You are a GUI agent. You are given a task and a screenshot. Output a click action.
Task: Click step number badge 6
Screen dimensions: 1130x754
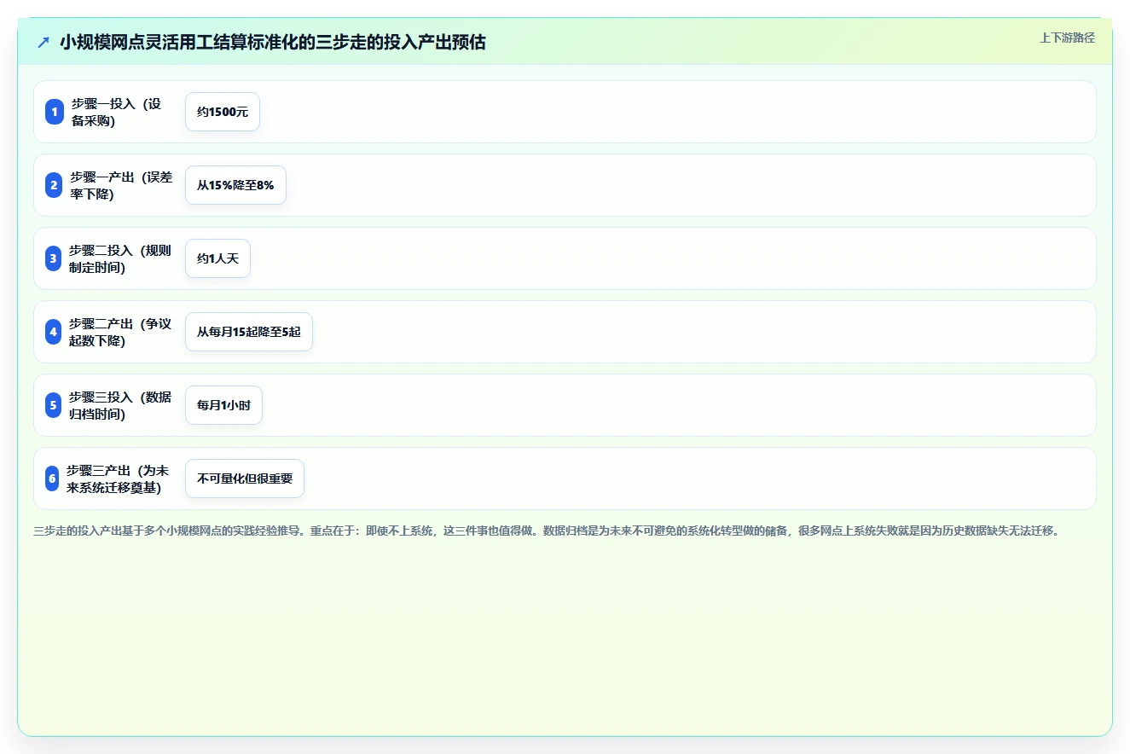52,478
